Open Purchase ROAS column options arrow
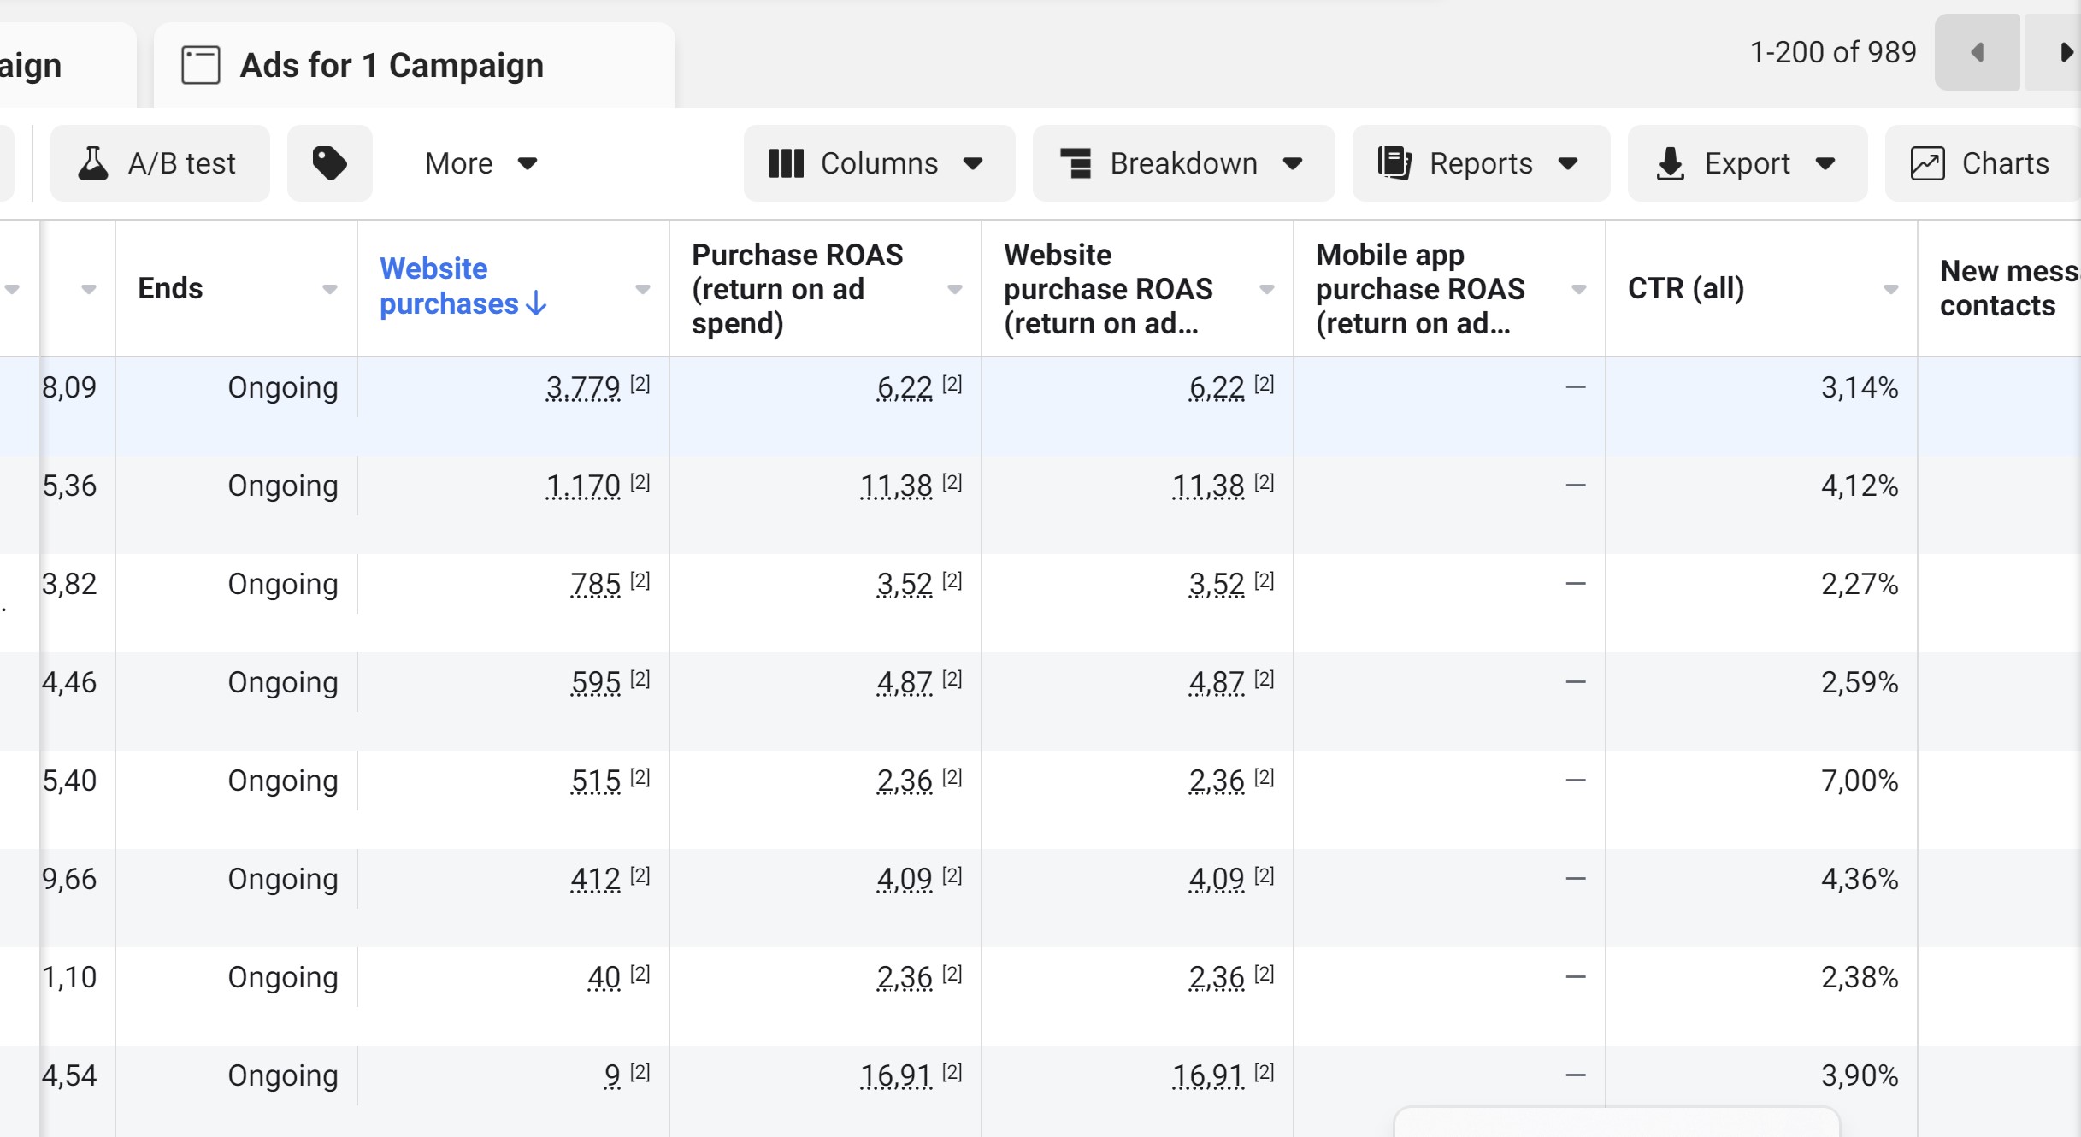Viewport: 2081px width, 1137px height. (x=955, y=289)
